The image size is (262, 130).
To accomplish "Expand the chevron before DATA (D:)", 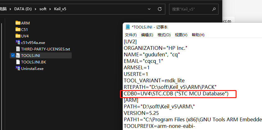I will [x=10, y=9].
